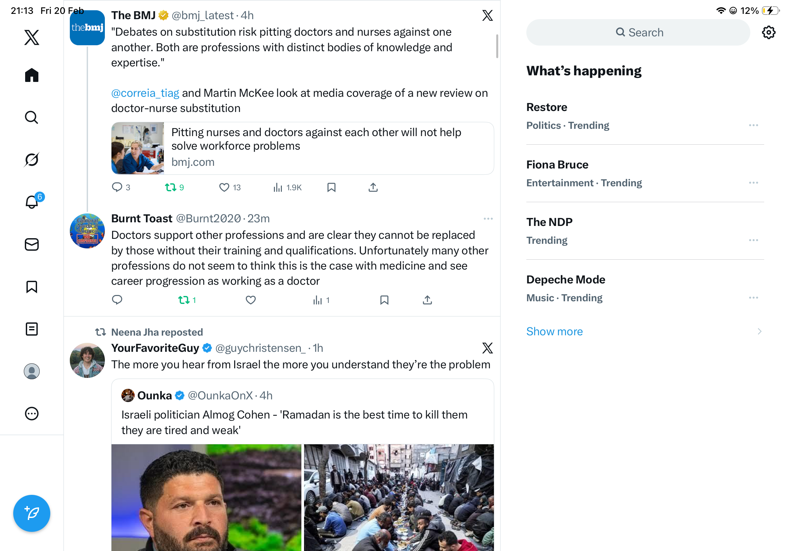Screen dimensions: 790x551
Task: Open the sidebar More menu
Action: pyautogui.click(x=32, y=414)
